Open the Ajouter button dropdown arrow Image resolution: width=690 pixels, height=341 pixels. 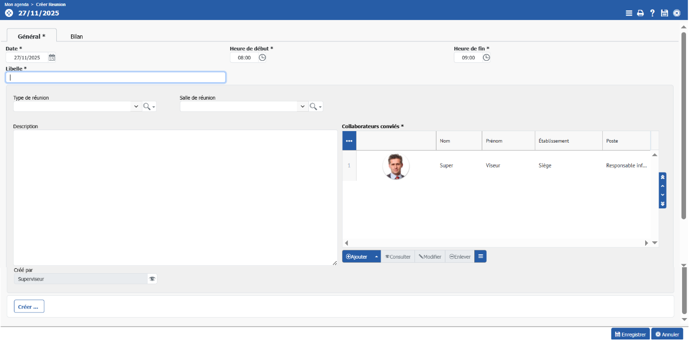[x=376, y=257]
